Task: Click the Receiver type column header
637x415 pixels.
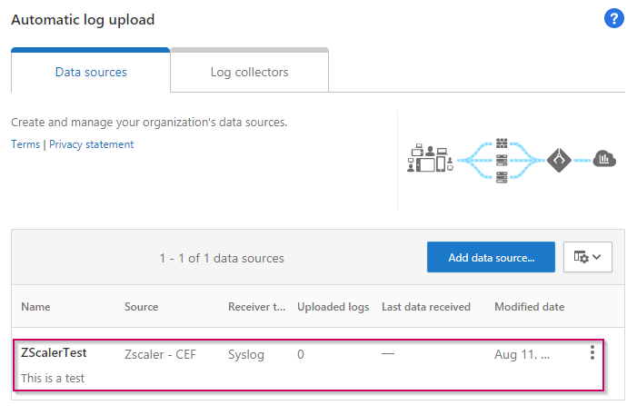Action: [254, 307]
